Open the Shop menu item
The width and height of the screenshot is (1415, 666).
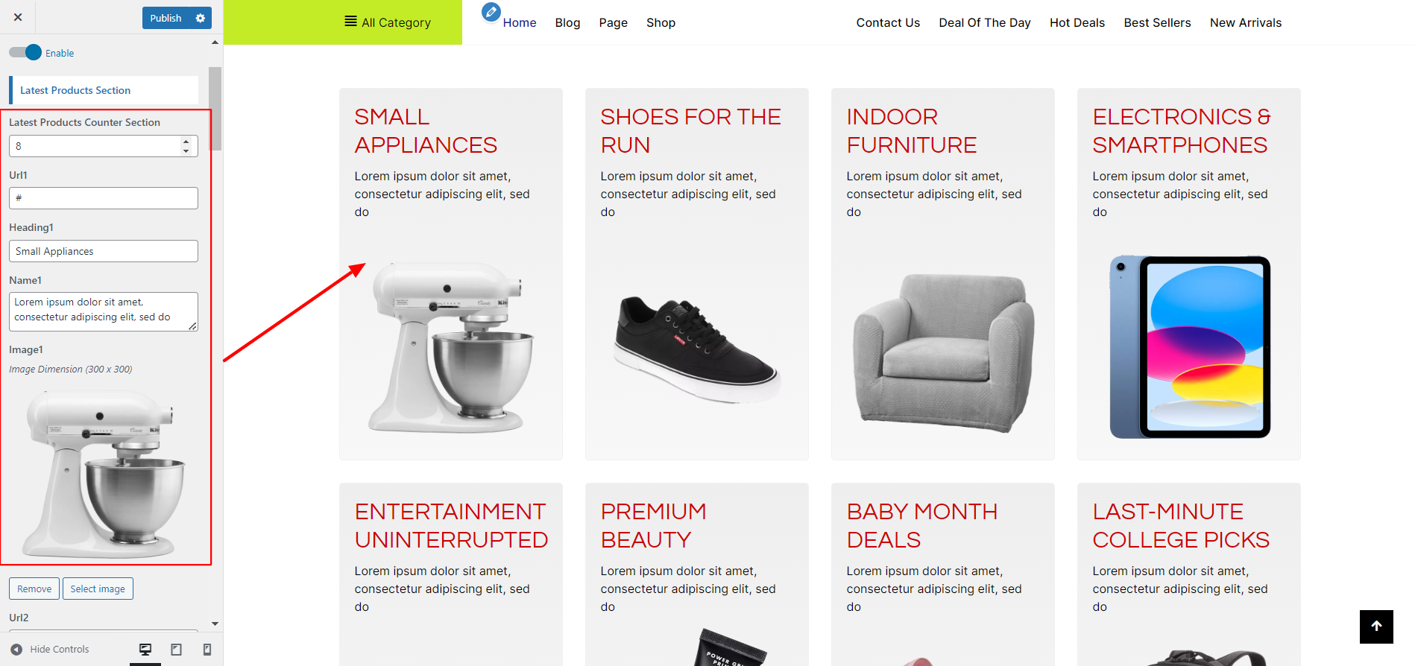661,23
